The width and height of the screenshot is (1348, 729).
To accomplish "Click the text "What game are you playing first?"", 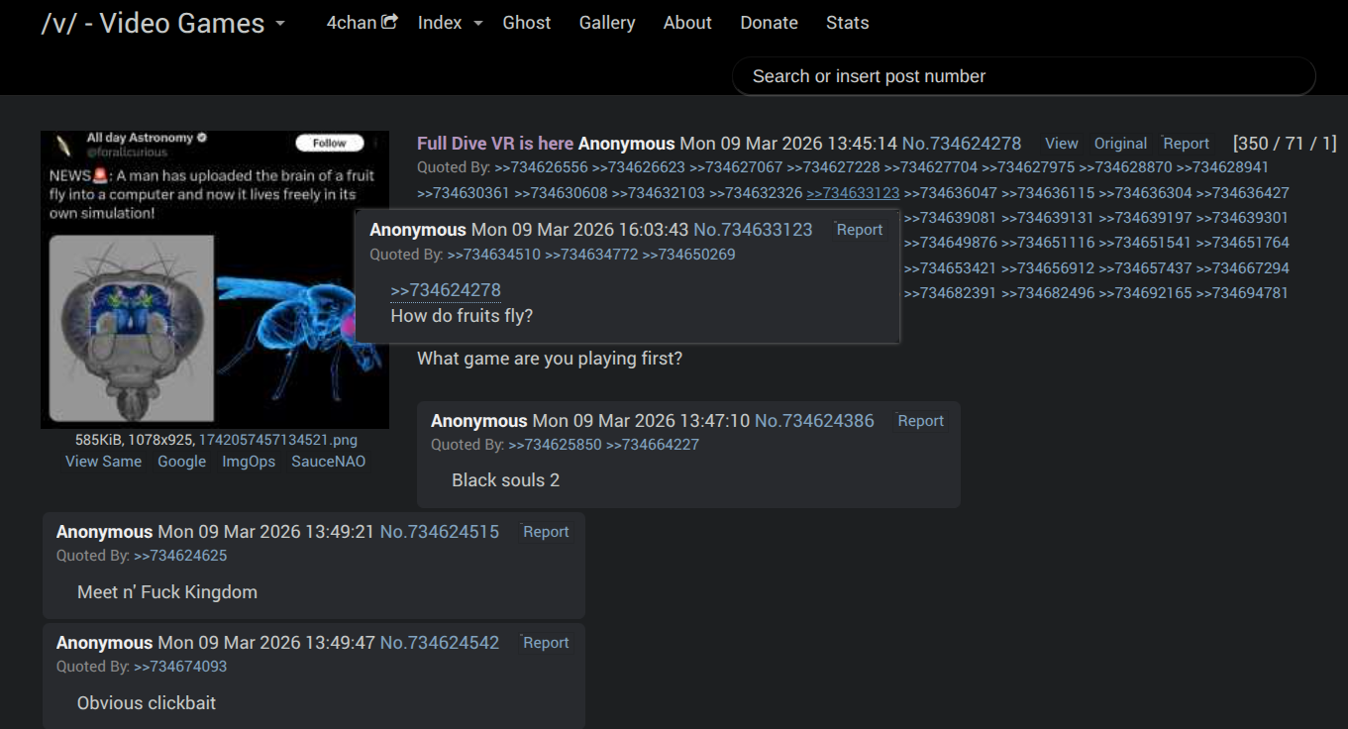I will (x=550, y=359).
